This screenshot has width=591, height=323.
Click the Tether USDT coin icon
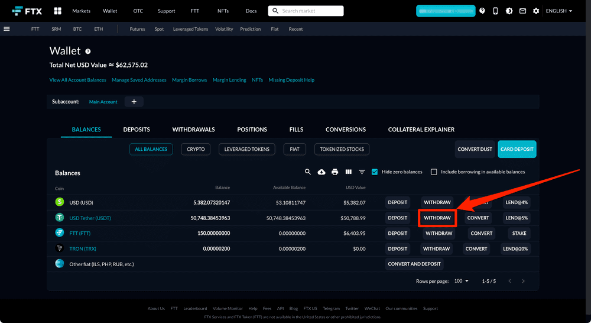(60, 217)
